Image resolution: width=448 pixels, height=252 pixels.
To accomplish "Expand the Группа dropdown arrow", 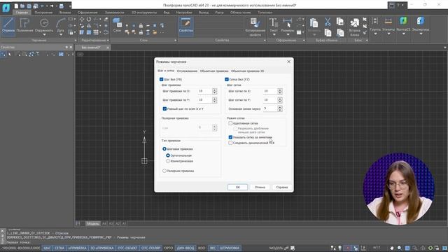I will point(375,34).
